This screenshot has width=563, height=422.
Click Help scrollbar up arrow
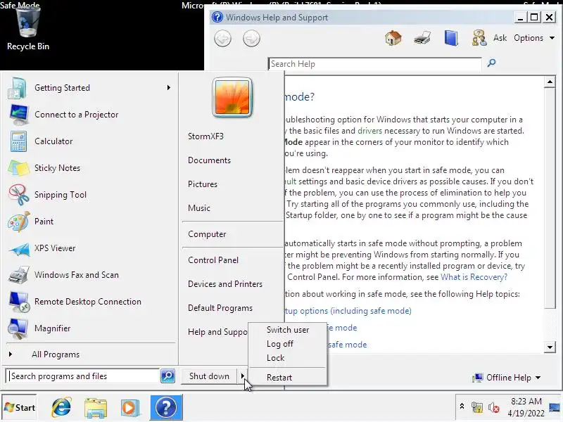(550, 82)
